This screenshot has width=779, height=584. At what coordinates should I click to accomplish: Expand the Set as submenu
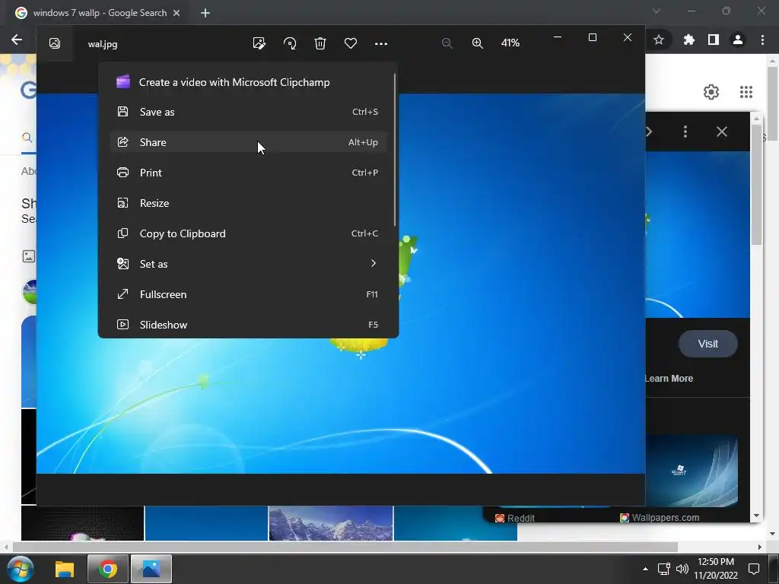point(248,264)
